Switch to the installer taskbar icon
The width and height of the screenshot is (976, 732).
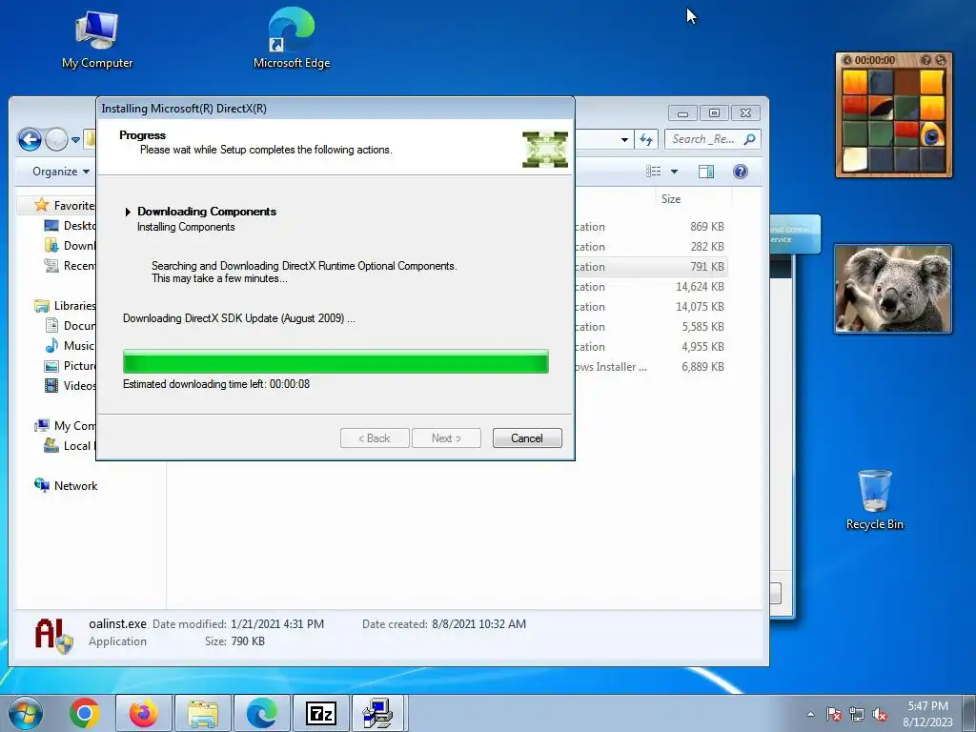click(x=377, y=713)
